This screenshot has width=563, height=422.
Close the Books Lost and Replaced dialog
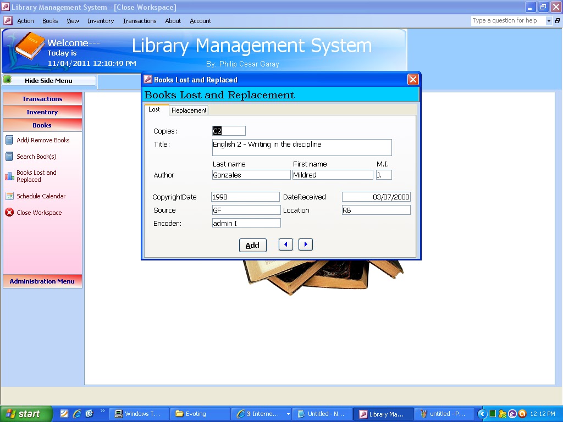pyautogui.click(x=413, y=79)
